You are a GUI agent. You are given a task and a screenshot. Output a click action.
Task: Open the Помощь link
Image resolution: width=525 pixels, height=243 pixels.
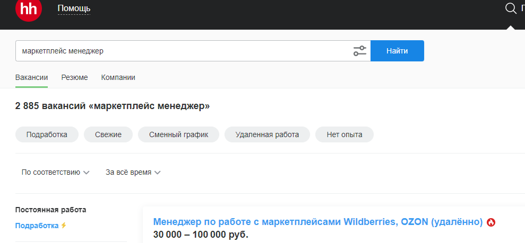tap(74, 8)
